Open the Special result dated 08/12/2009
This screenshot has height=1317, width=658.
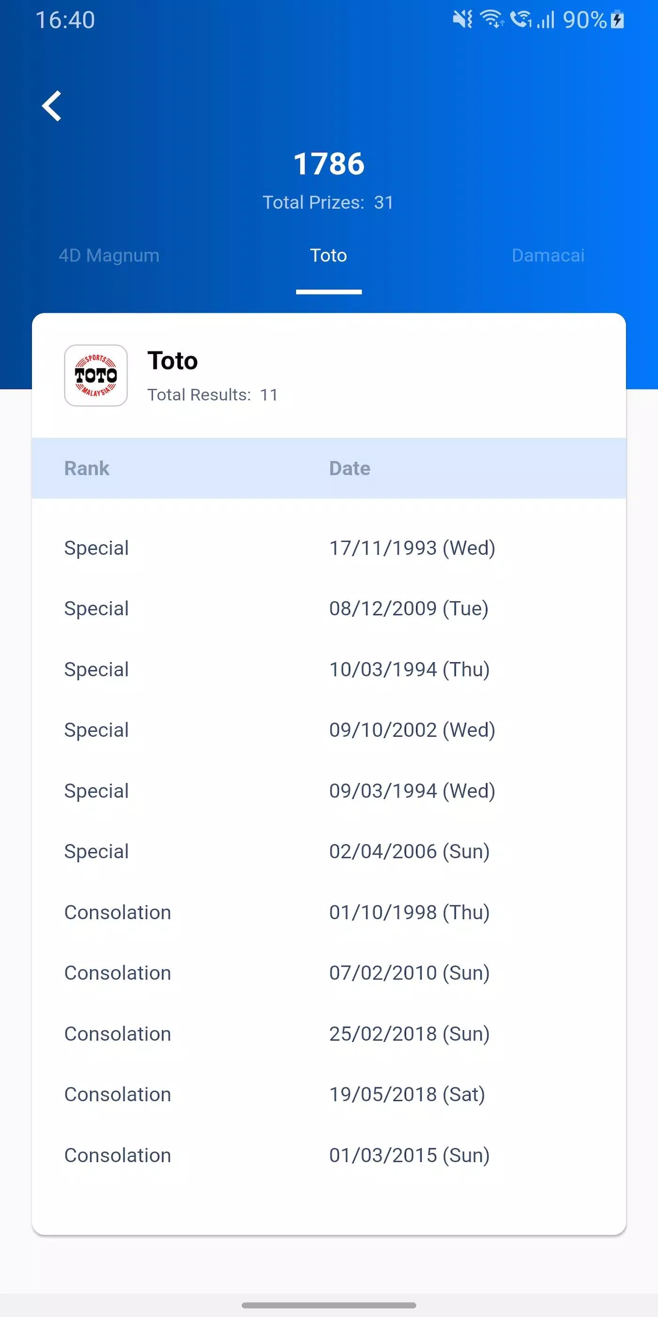coord(329,608)
